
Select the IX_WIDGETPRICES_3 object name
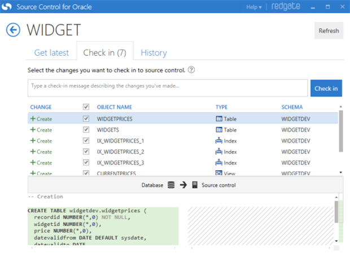tap(120, 162)
